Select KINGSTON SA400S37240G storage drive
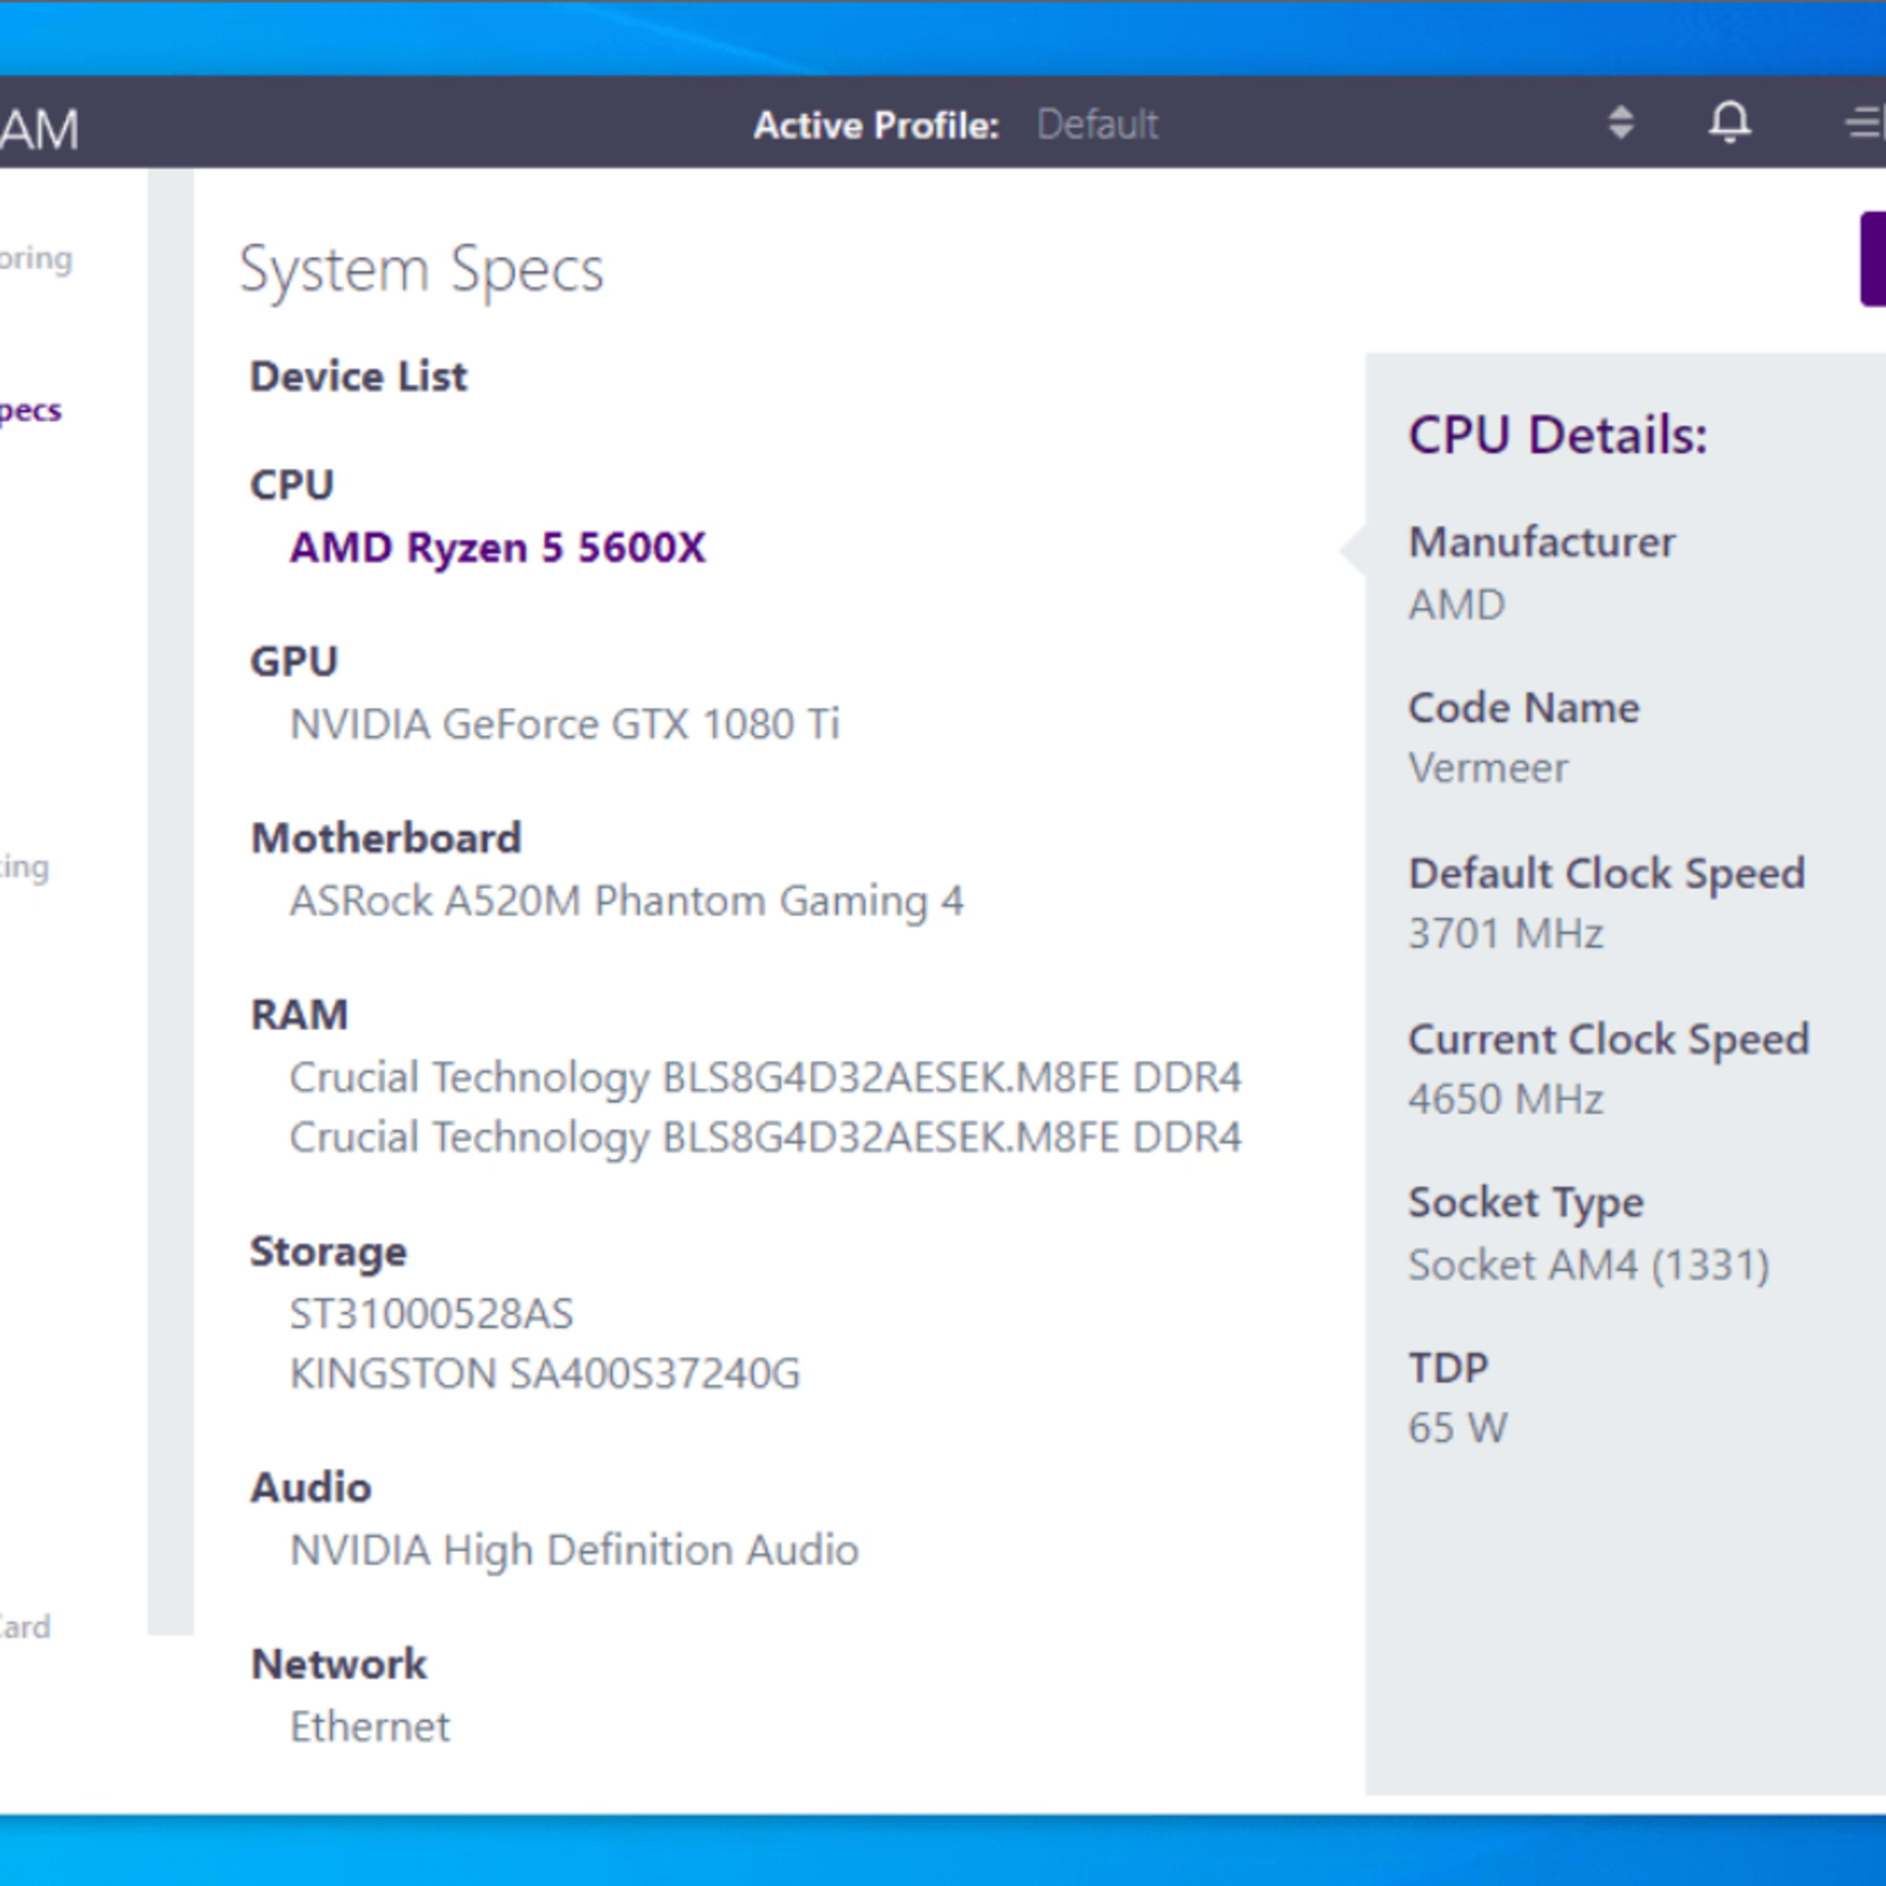This screenshot has height=1886, width=1886. click(x=545, y=1374)
